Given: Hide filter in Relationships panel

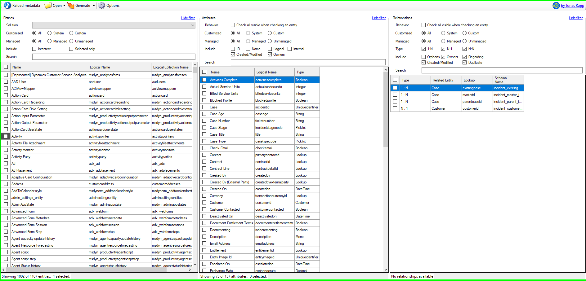Looking at the screenshot, I should [576, 18].
